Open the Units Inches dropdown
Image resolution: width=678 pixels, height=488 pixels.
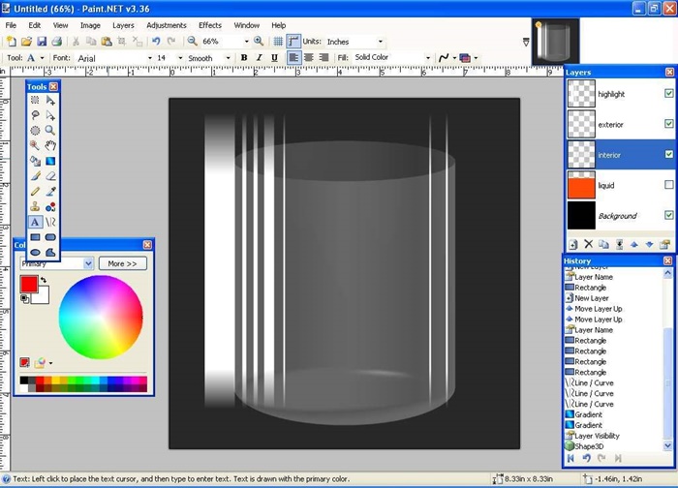pyautogui.click(x=380, y=42)
